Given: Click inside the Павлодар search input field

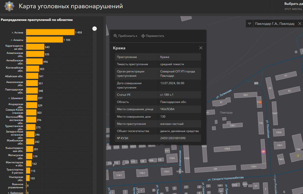Looking at the screenshot, I should [274, 24].
